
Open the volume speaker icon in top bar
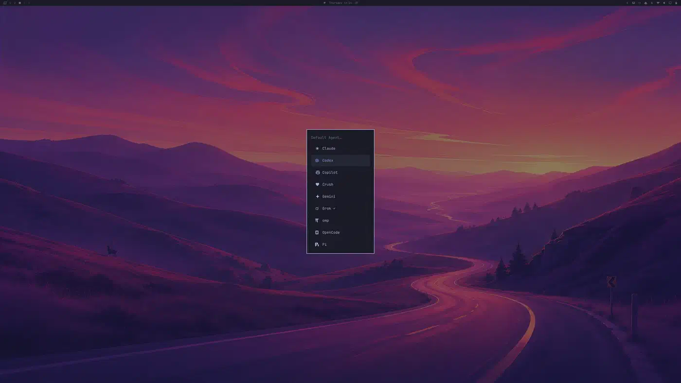pos(664,3)
